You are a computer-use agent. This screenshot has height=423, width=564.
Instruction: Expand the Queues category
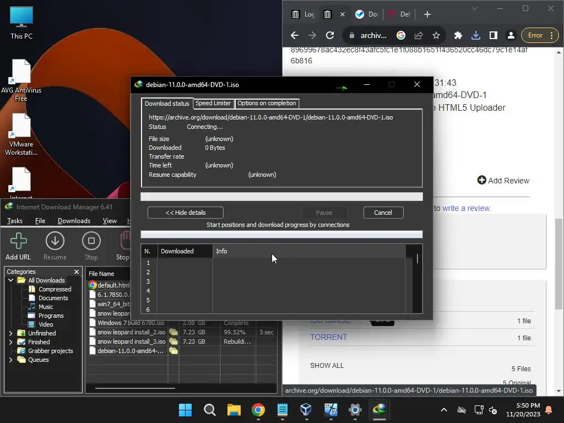pyautogui.click(x=11, y=360)
